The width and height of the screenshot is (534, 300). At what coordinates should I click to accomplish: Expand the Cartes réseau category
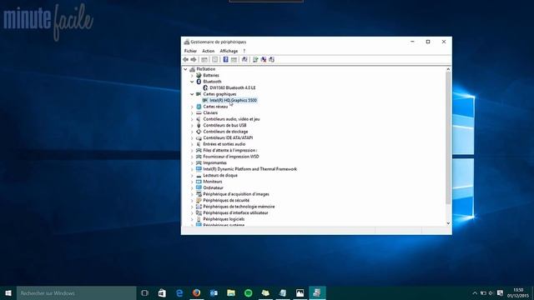[192, 107]
